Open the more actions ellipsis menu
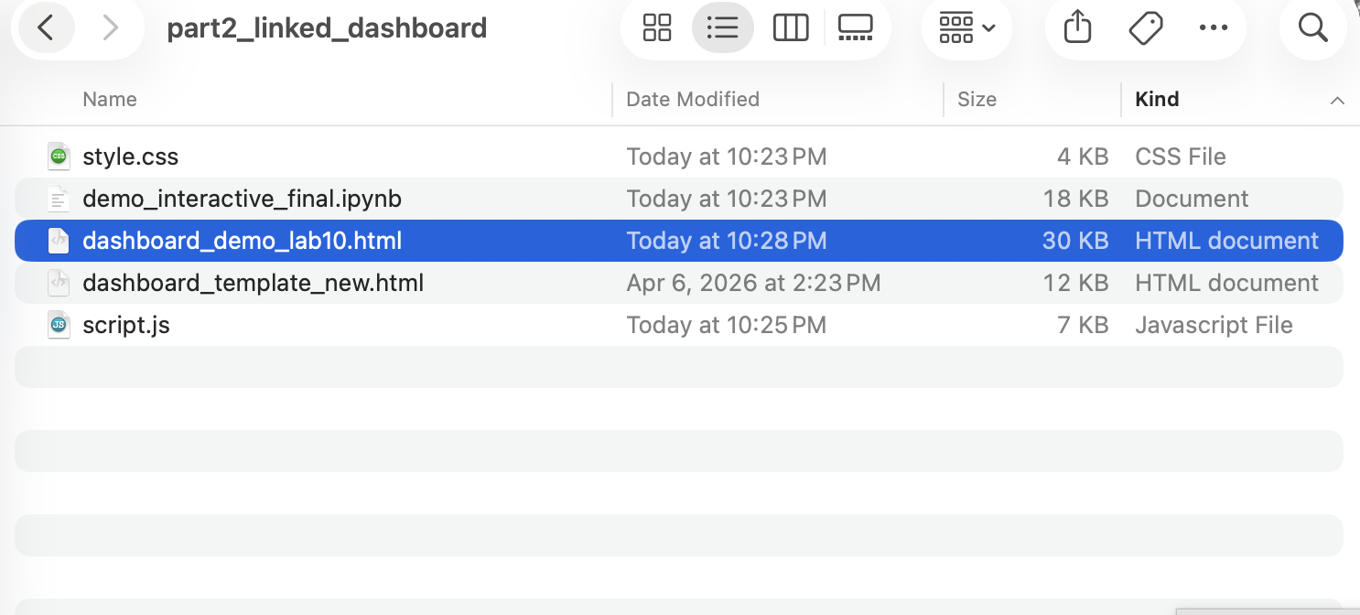This screenshot has width=1360, height=615. pyautogui.click(x=1213, y=28)
